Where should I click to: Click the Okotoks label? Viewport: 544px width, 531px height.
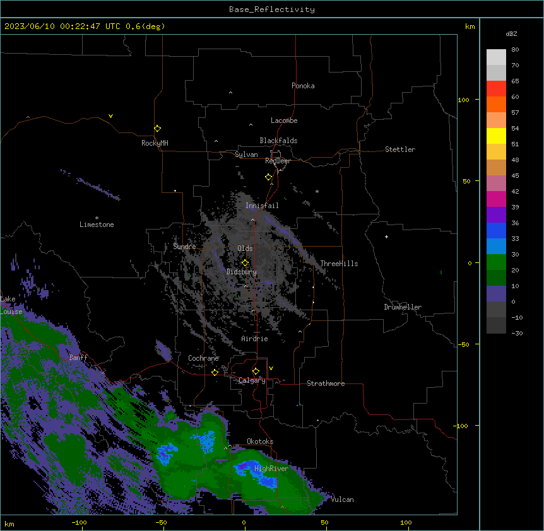pos(260,441)
